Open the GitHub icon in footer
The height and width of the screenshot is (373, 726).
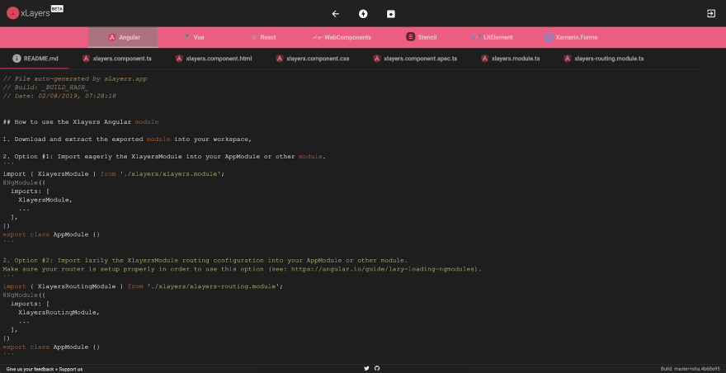377,368
